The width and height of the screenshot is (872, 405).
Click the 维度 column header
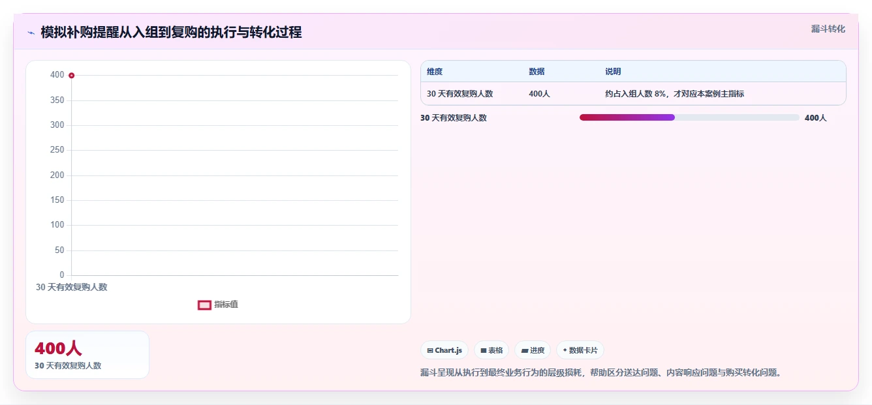435,72
